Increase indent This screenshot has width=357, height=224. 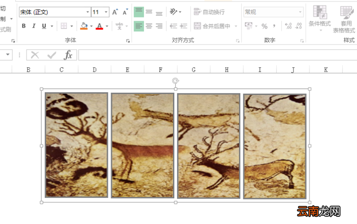coord(184,26)
